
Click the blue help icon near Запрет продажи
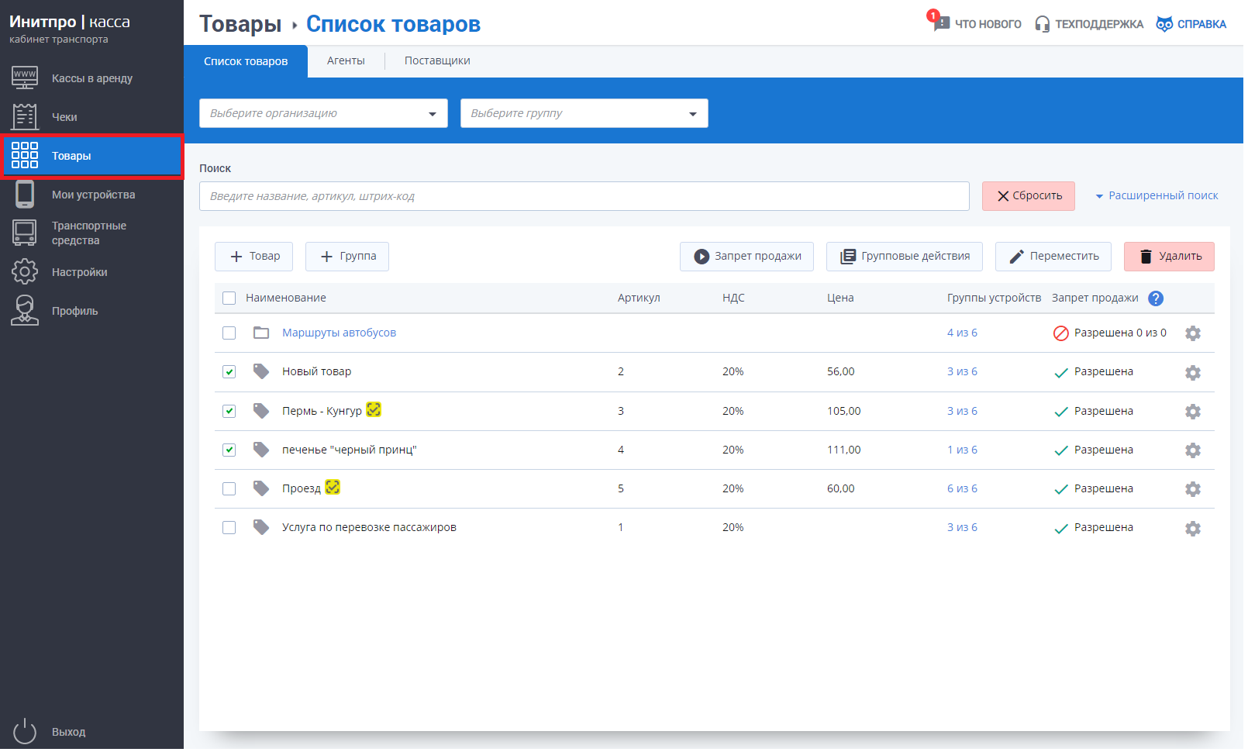pos(1155,298)
